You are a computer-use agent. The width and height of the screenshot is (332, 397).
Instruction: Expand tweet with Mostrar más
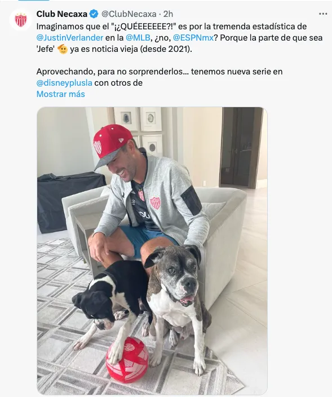[x=61, y=94]
